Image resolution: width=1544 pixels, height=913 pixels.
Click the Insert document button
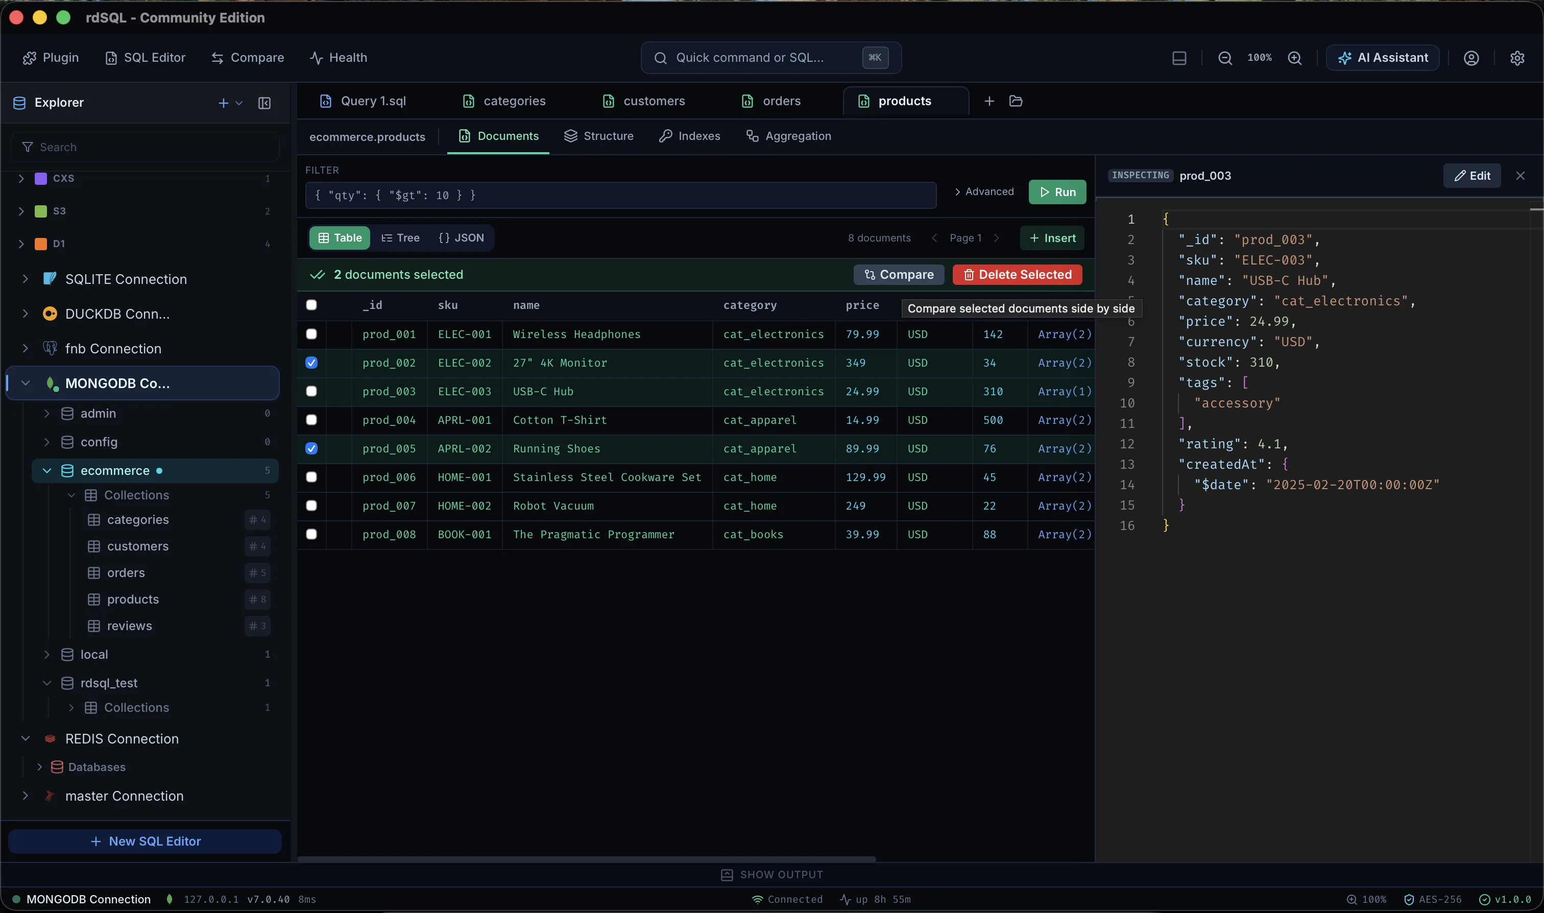click(1052, 238)
